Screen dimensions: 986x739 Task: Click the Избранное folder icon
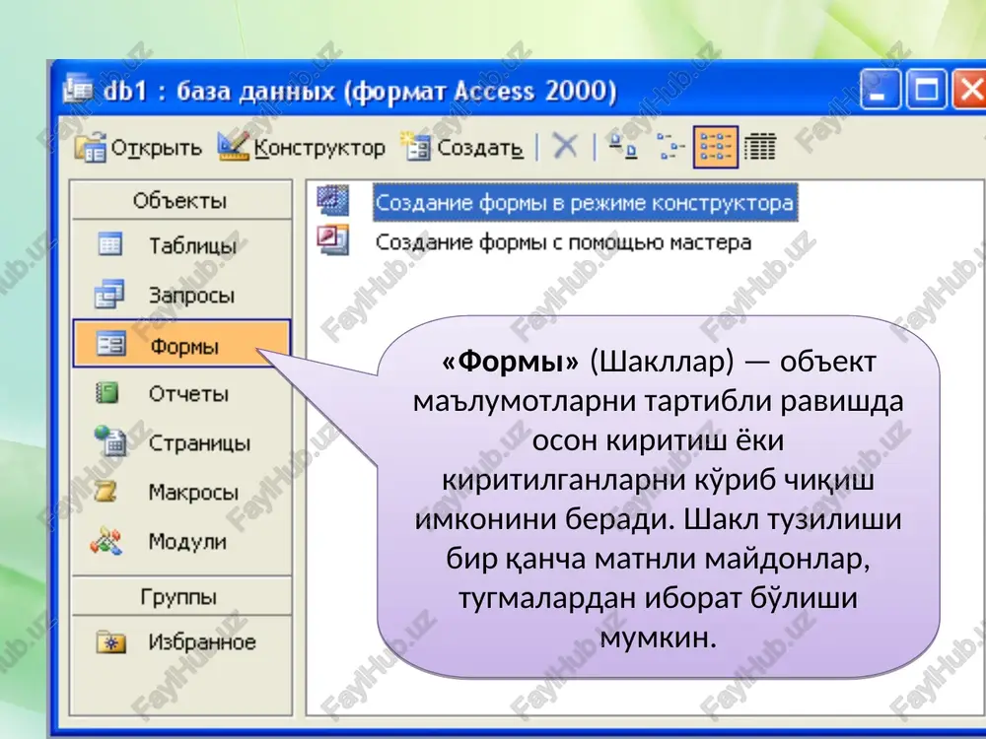pos(110,642)
